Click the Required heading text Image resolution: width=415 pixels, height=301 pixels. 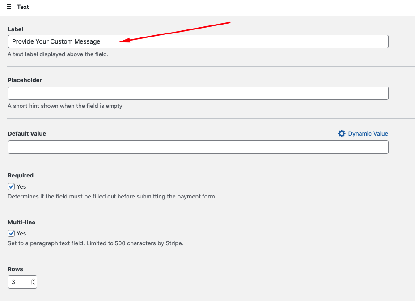[21, 175]
